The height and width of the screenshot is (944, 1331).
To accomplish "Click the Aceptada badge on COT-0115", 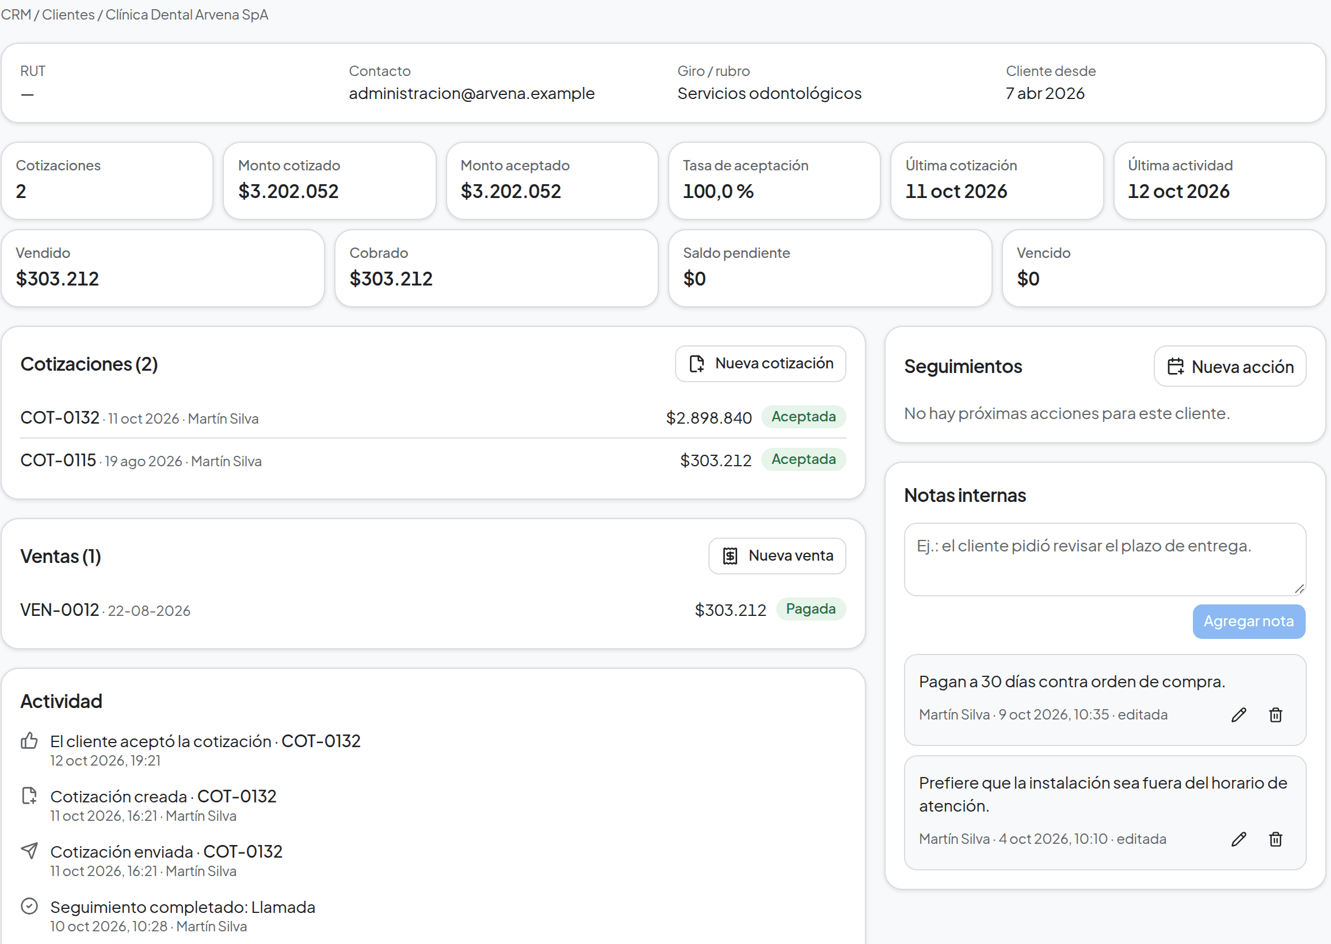I will 803,459.
